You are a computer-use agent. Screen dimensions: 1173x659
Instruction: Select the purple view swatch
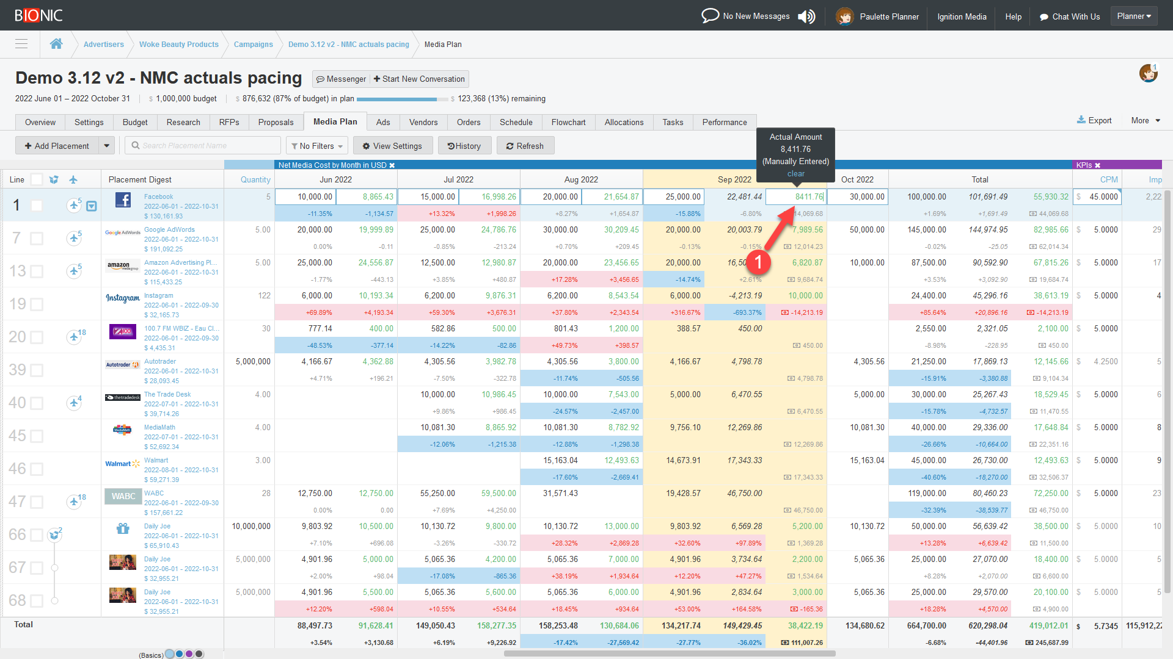click(189, 654)
